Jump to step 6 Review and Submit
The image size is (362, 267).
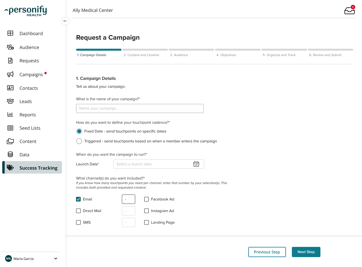[x=331, y=53]
